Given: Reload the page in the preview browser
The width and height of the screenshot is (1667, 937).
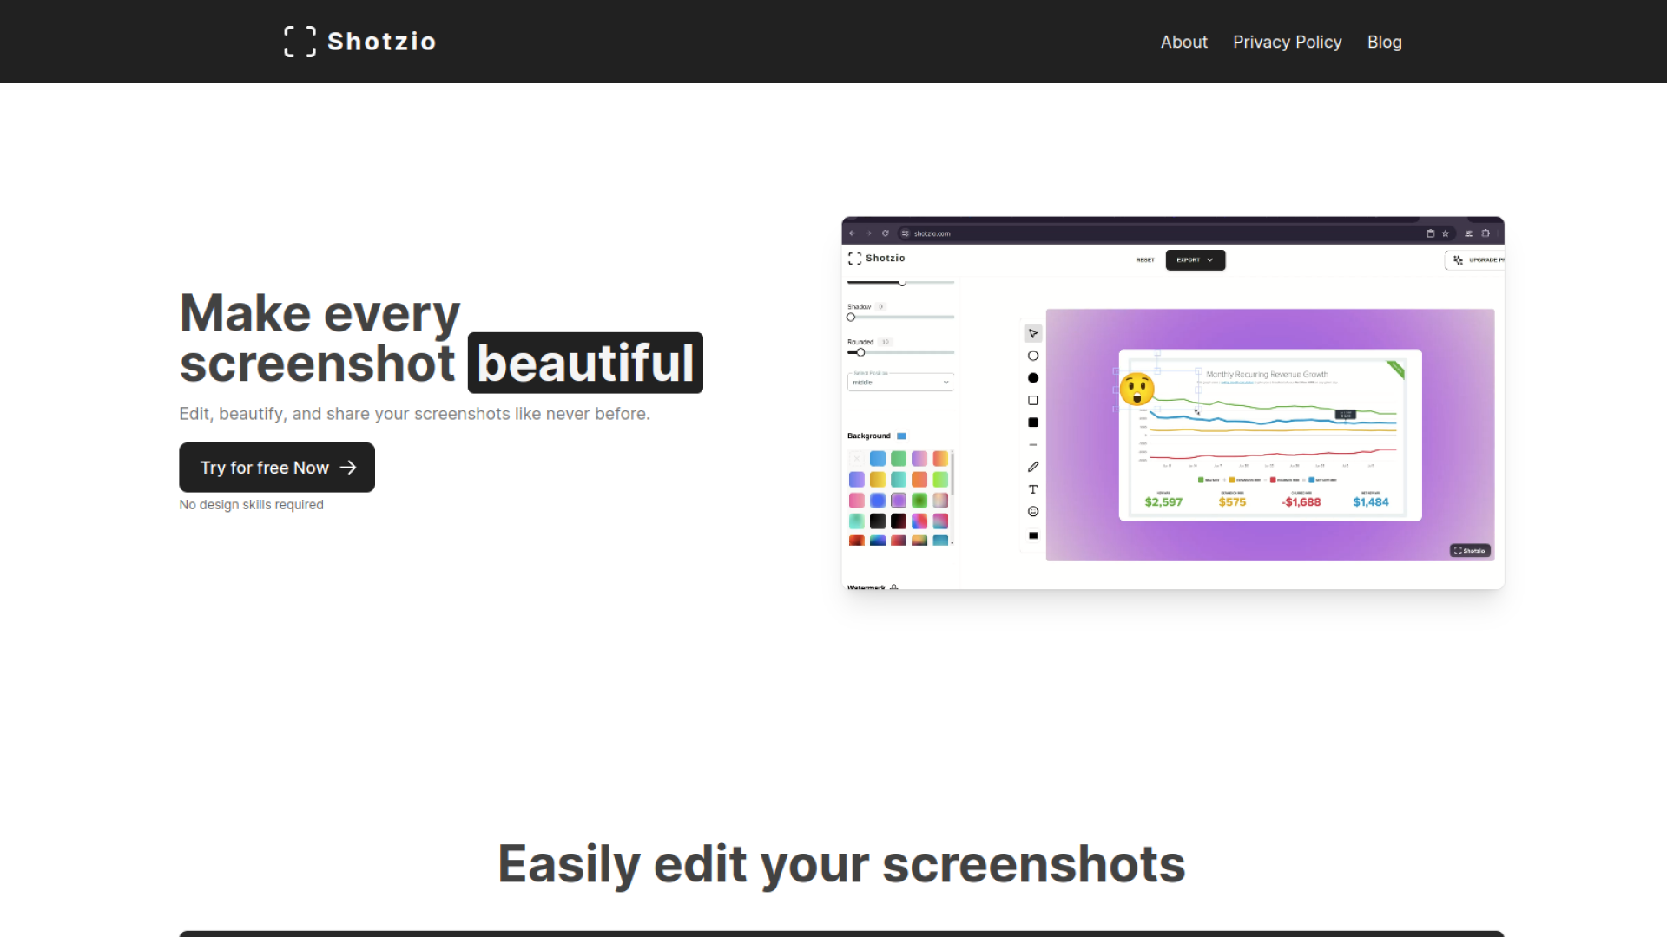Looking at the screenshot, I should click(886, 233).
